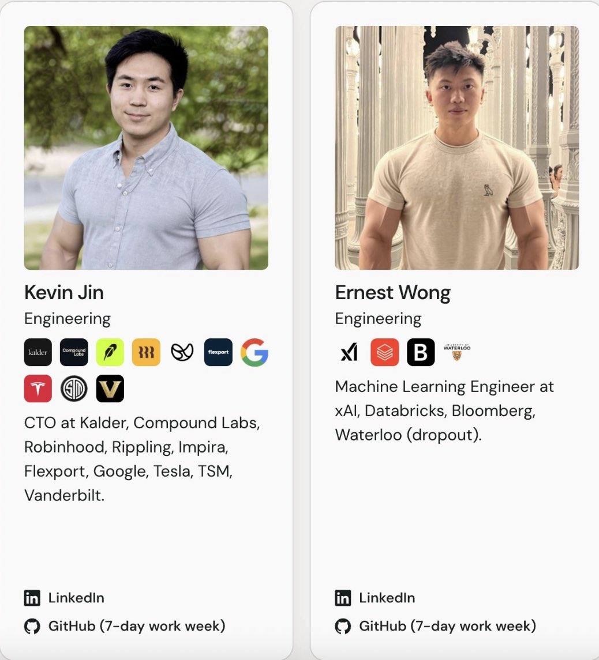Click the Vanderbilt V logo icon
Screen dimensions: 599x660
tap(110, 389)
